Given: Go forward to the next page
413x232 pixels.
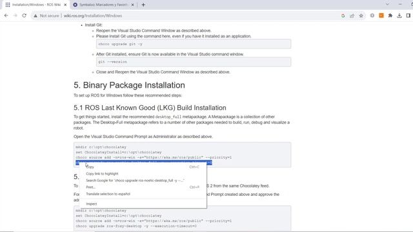Looking at the screenshot, I should pos(15,15).
